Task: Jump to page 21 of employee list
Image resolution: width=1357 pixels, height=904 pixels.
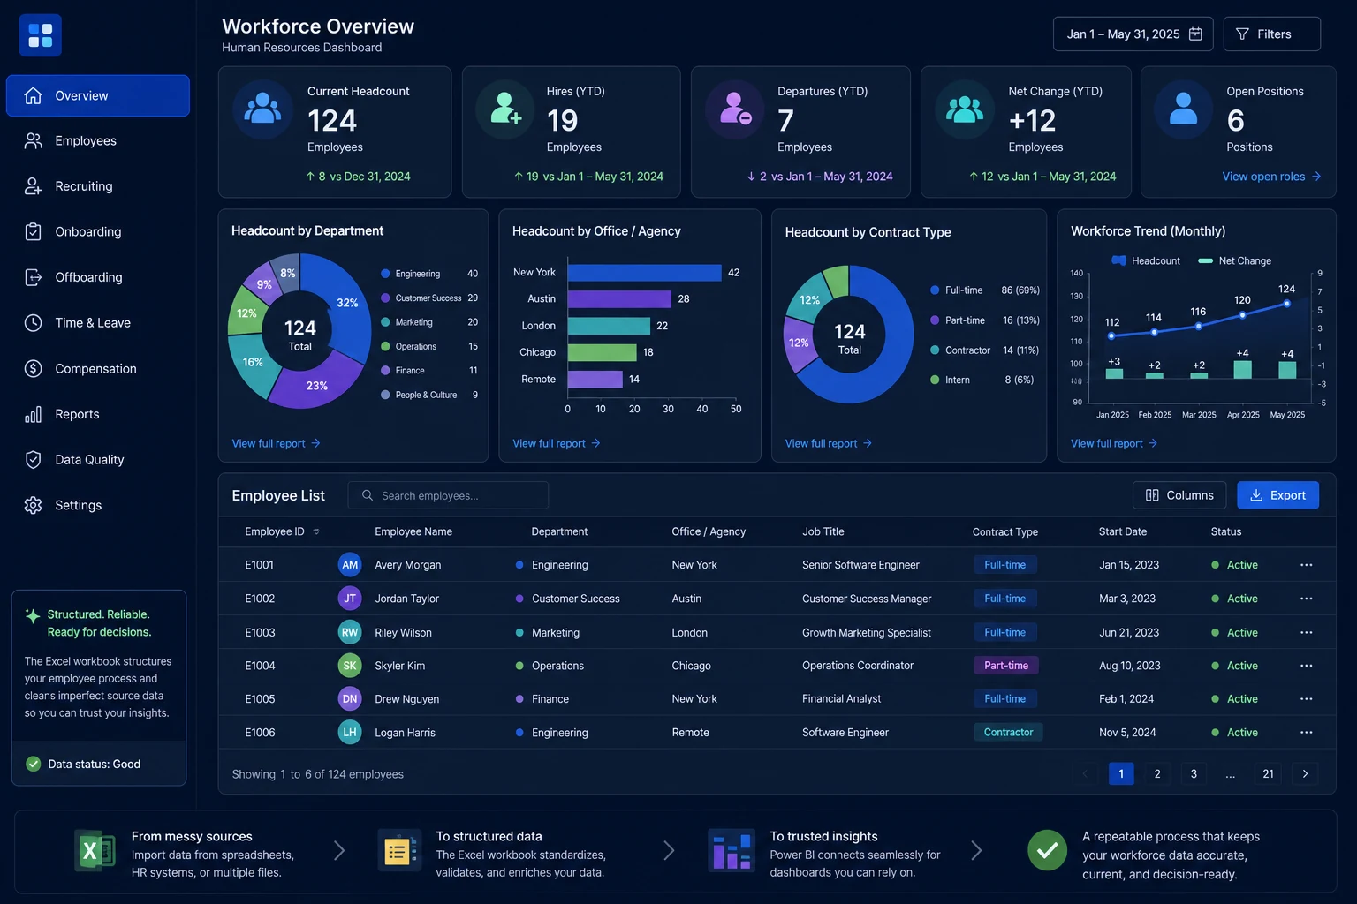Action: pos(1268,774)
